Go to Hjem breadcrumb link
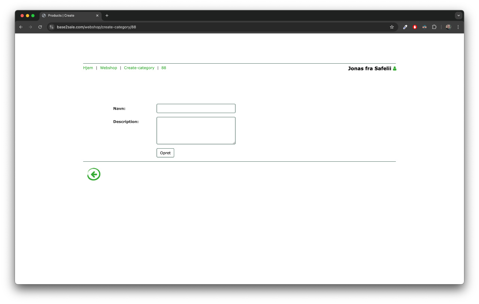The image size is (479, 304). (88, 68)
